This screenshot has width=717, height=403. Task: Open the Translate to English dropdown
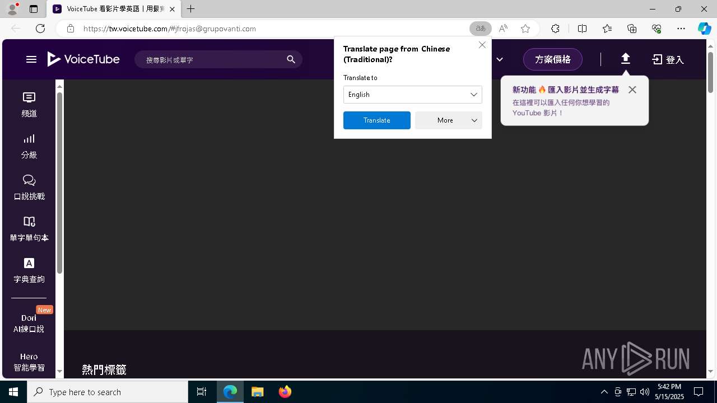(x=413, y=95)
